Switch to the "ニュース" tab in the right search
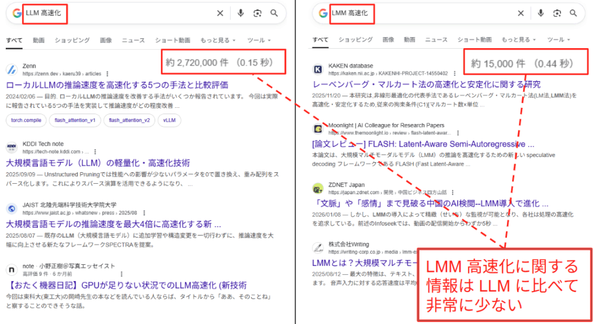 (436, 40)
